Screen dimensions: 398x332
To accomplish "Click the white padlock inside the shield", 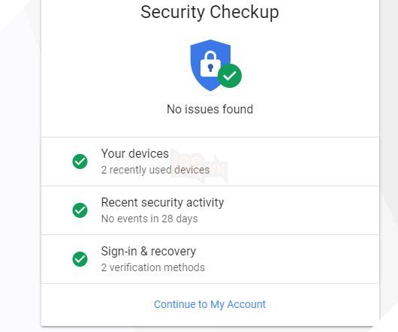I will point(210,64).
